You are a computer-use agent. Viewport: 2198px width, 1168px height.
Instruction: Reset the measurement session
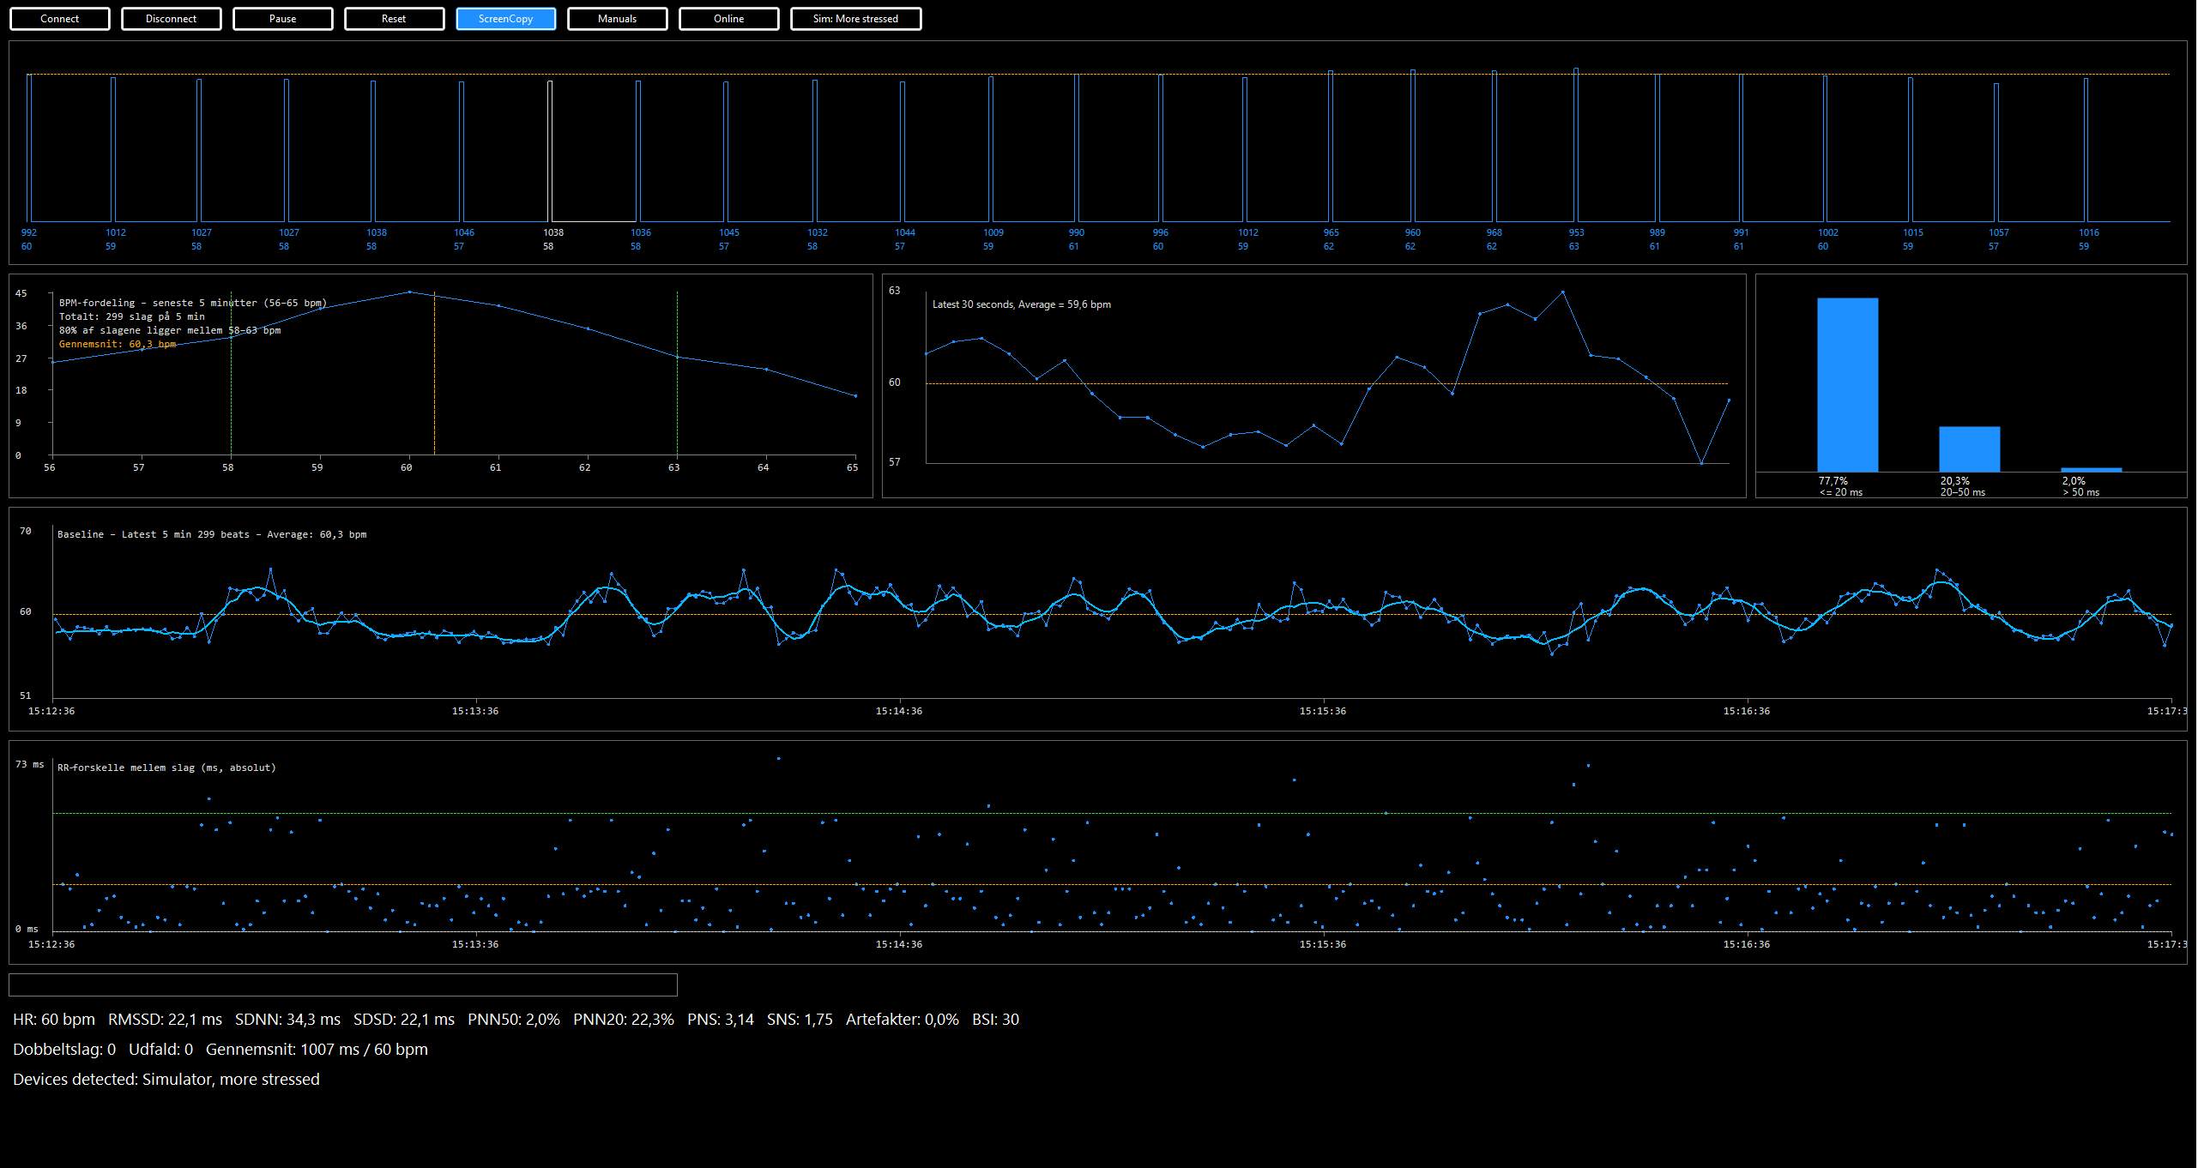pos(394,19)
